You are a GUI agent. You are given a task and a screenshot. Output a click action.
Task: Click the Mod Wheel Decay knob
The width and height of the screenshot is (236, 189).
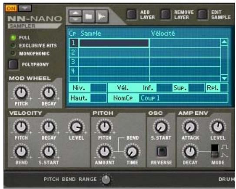click(x=49, y=93)
